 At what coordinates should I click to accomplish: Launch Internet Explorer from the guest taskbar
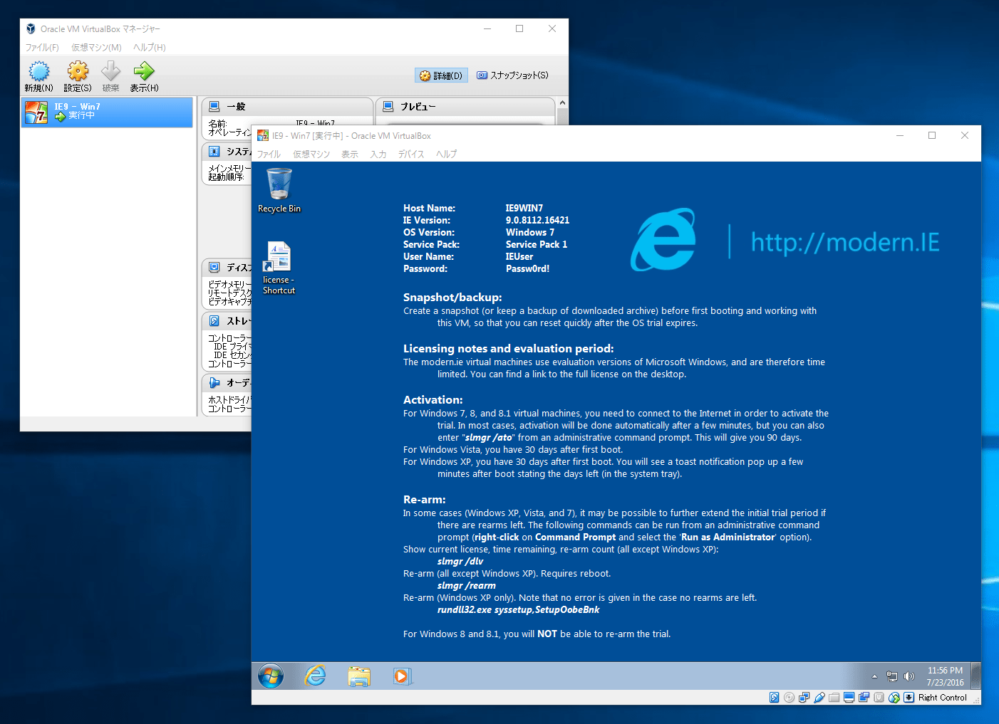coord(315,676)
